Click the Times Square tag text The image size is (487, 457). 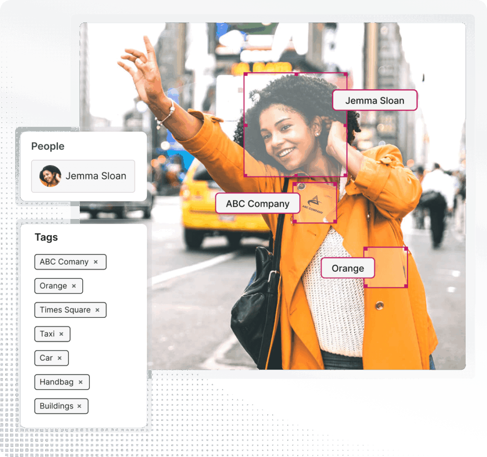pos(65,310)
